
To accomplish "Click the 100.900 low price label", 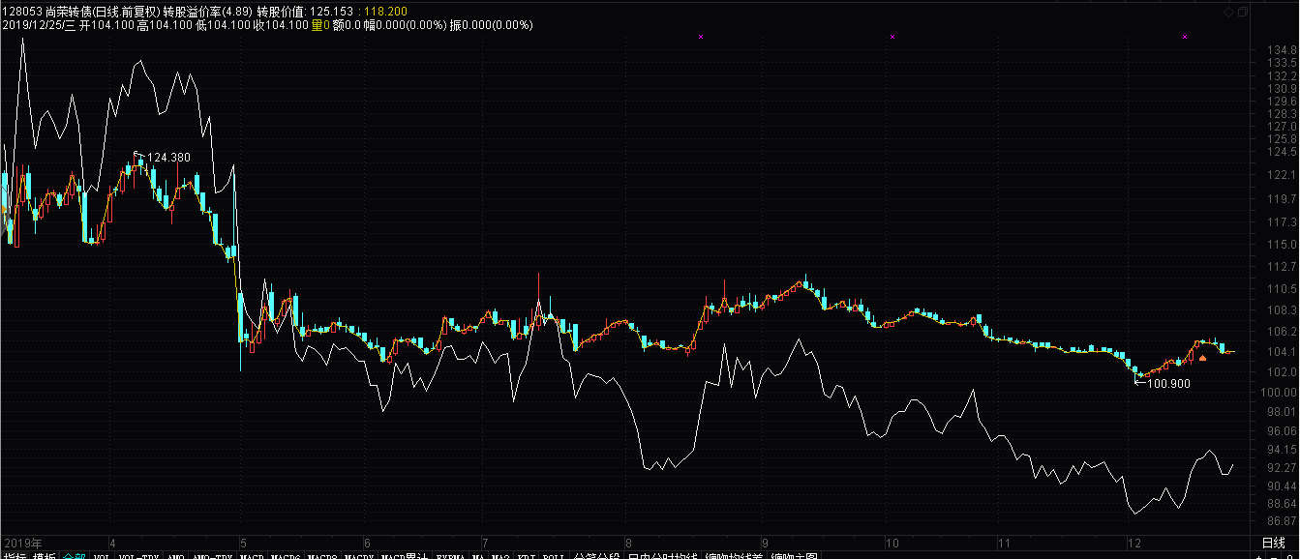I will point(1166,383).
